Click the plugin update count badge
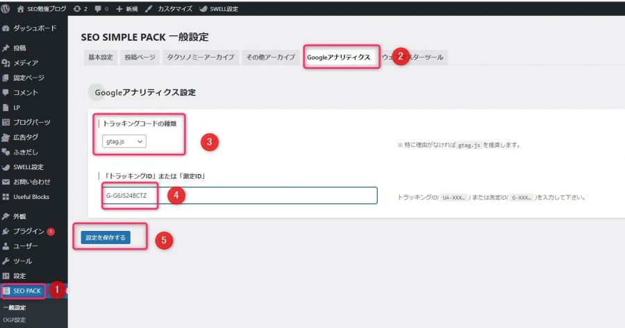This screenshot has height=328, width=625. pyautogui.click(x=51, y=232)
